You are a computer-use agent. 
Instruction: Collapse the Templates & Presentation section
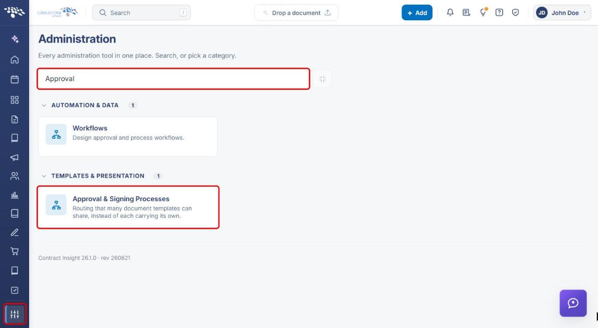[x=44, y=176]
